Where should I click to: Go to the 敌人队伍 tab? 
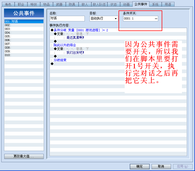coord(99,4)
